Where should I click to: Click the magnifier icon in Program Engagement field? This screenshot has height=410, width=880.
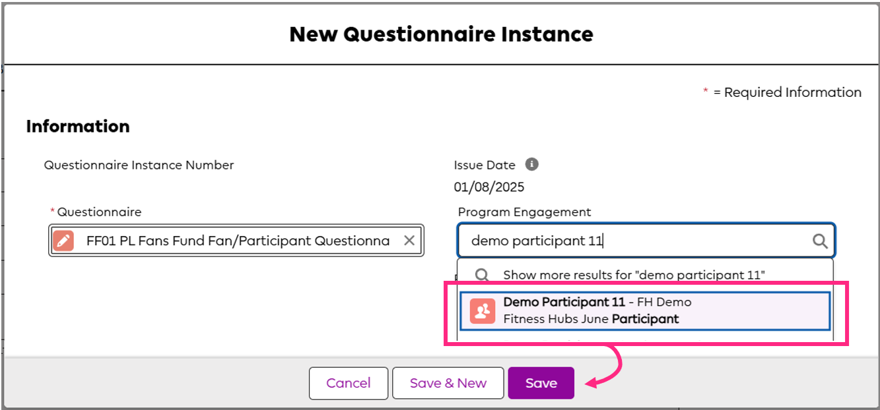[x=821, y=240]
